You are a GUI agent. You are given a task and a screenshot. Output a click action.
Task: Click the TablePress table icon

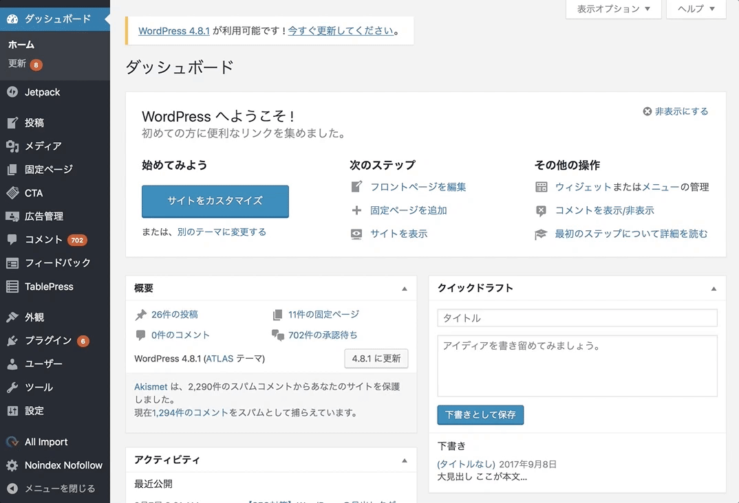pos(12,287)
